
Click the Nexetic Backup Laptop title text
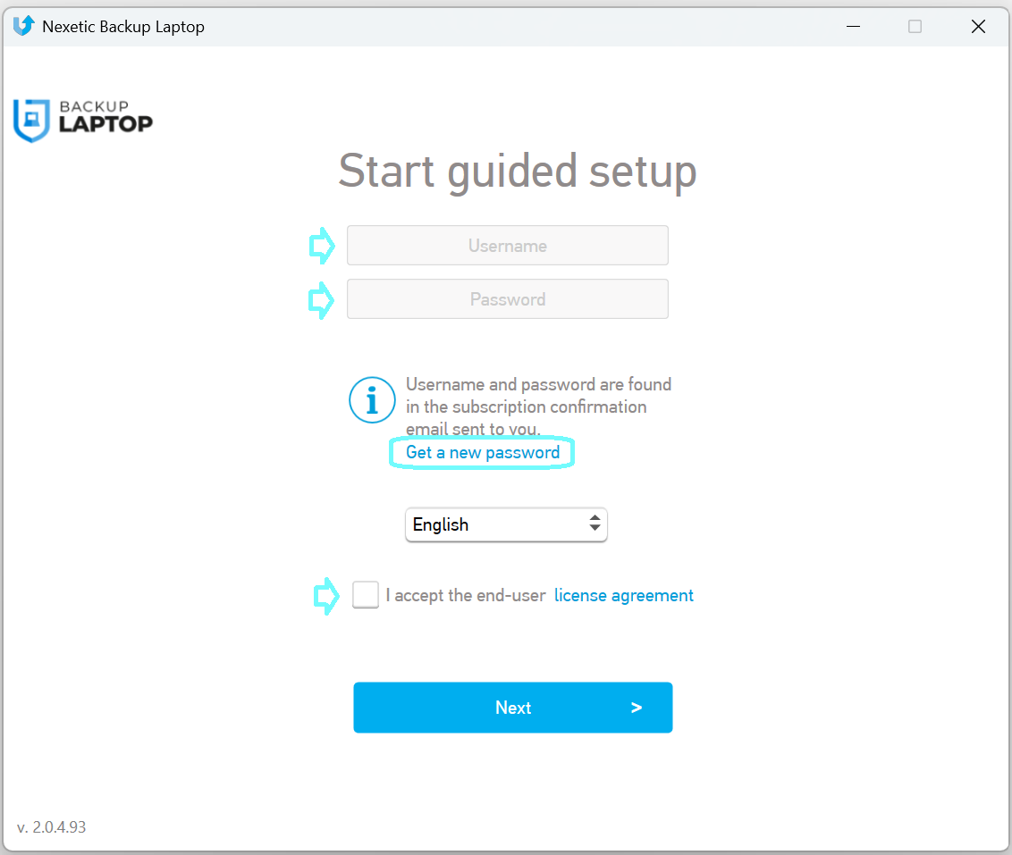(x=123, y=27)
